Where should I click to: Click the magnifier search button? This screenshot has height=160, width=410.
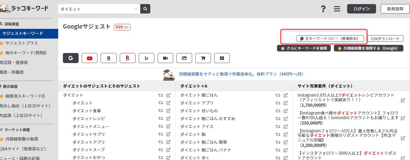(x=145, y=9)
